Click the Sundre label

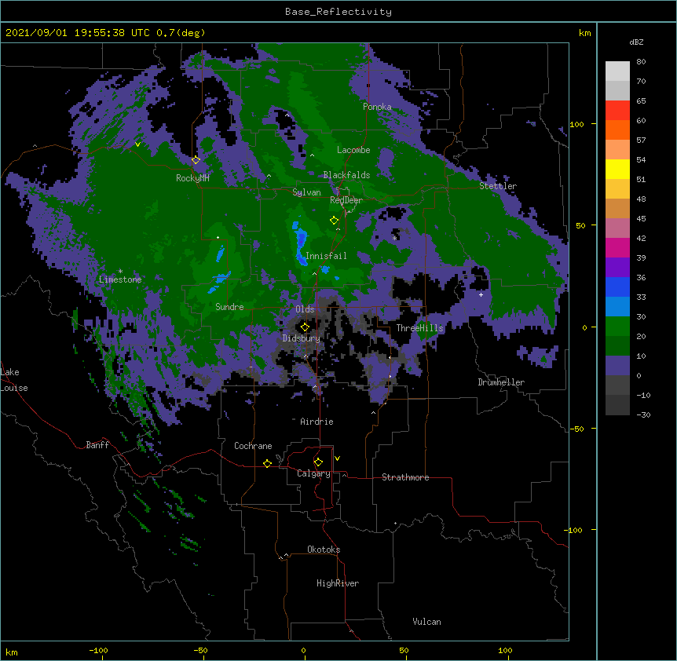point(229,307)
